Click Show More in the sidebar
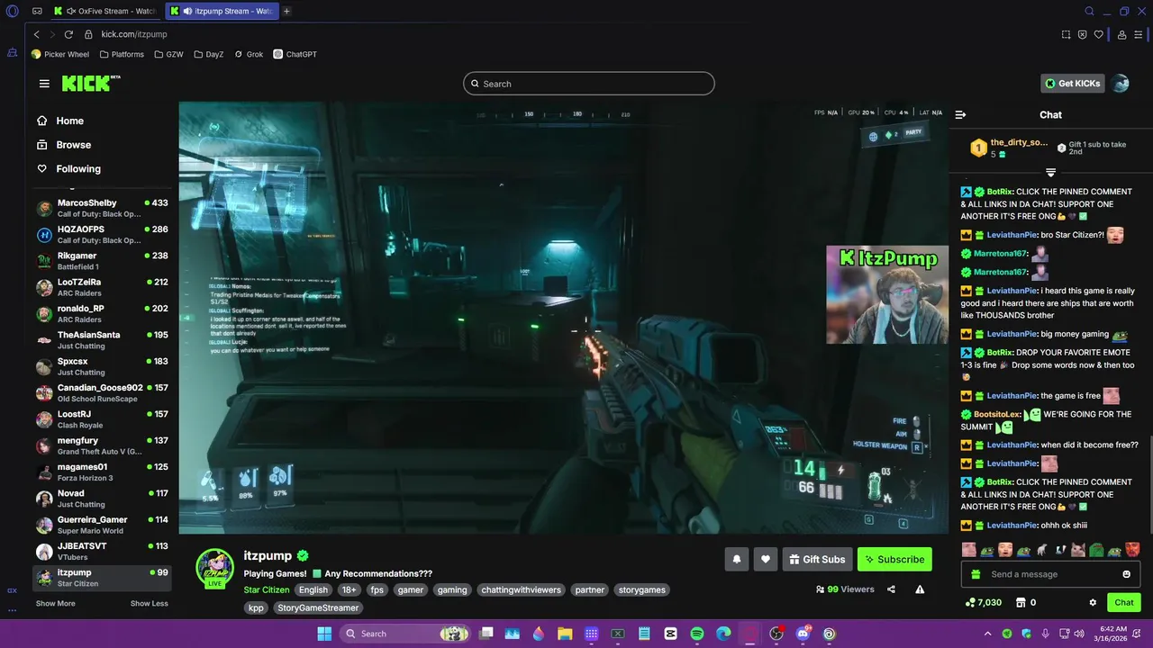 55,603
